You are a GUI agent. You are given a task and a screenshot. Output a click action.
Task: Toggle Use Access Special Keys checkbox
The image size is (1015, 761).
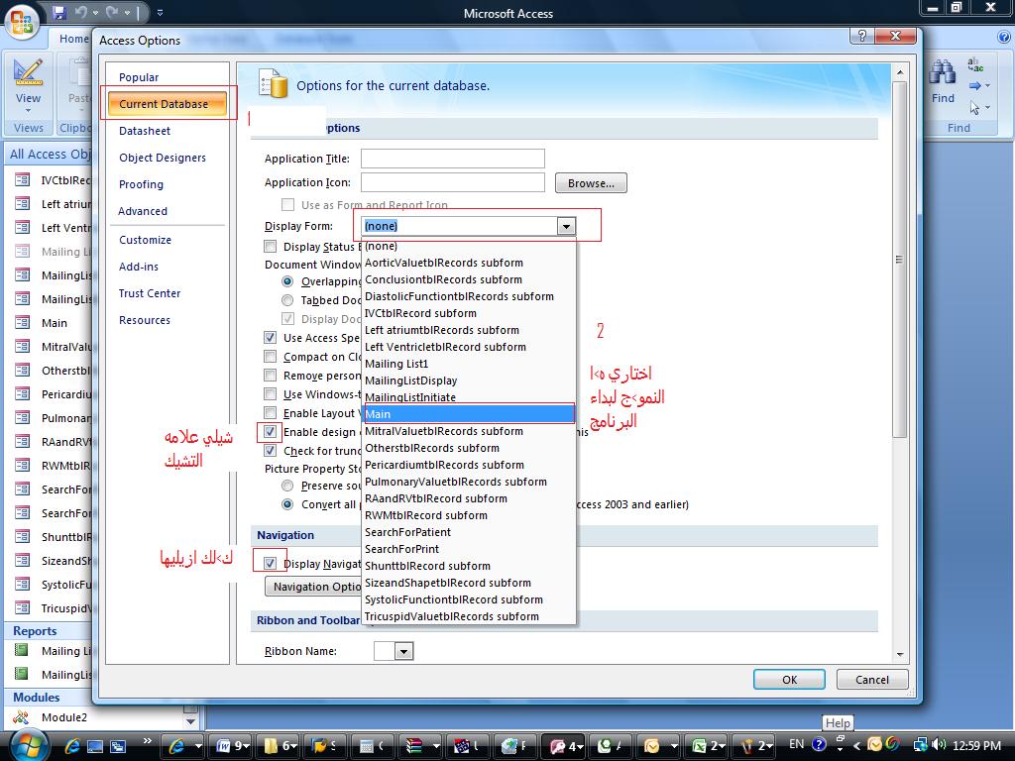pyautogui.click(x=270, y=337)
